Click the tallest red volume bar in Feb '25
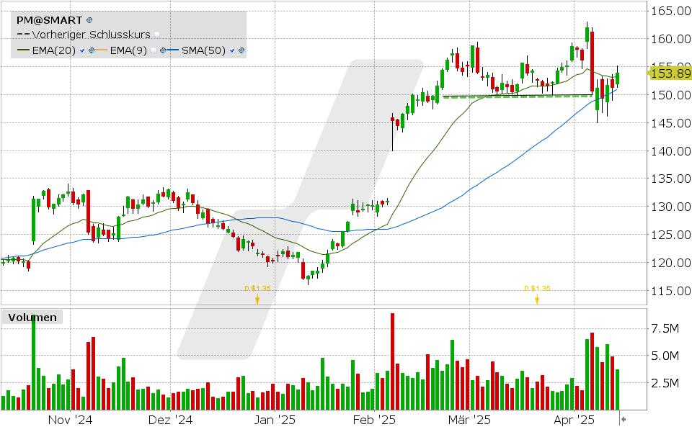The width and height of the screenshot is (692, 432). [x=392, y=361]
